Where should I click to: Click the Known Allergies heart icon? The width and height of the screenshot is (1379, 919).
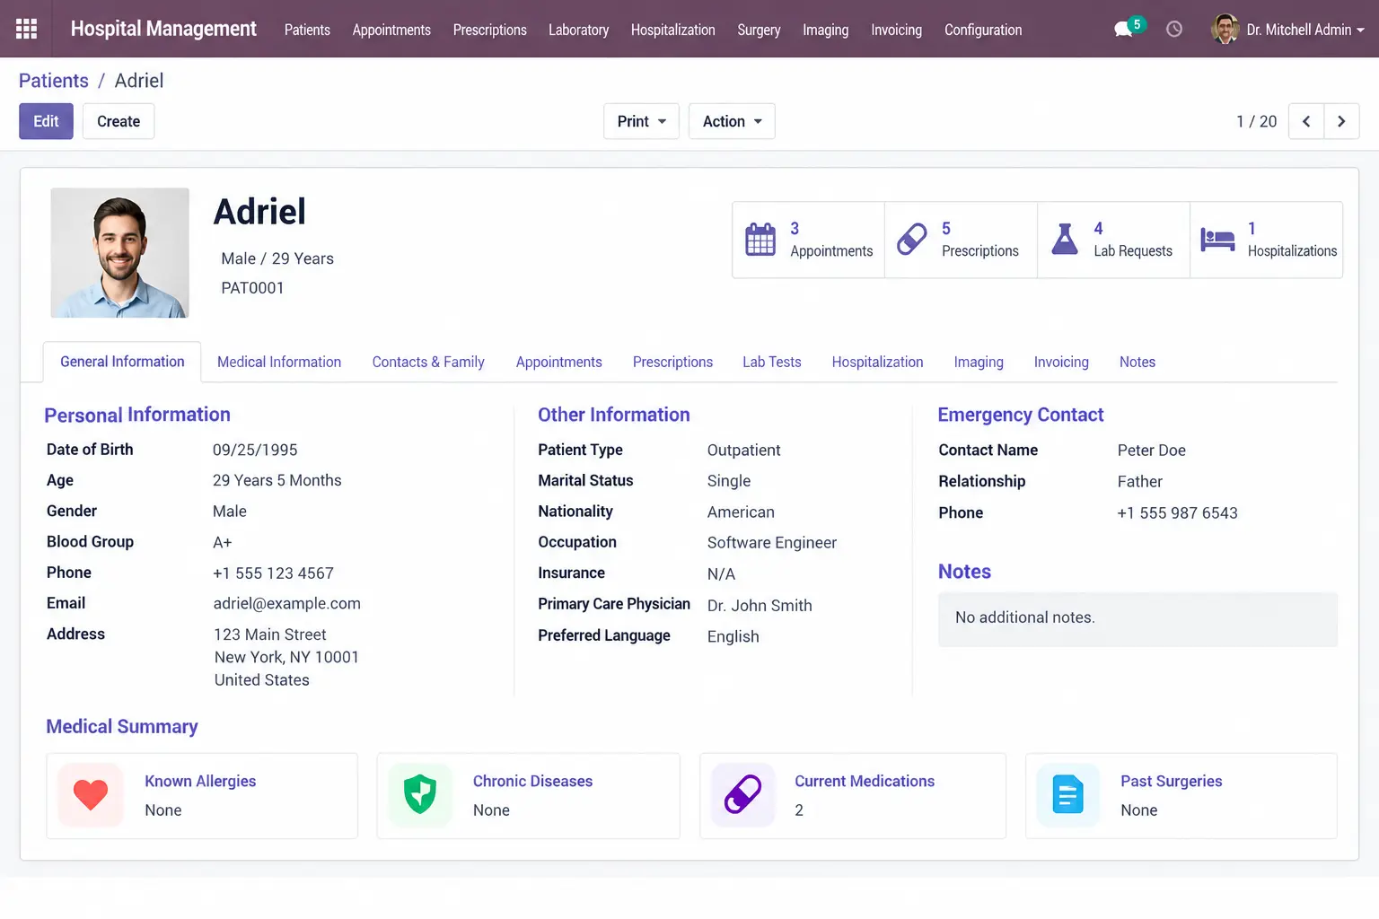click(91, 795)
